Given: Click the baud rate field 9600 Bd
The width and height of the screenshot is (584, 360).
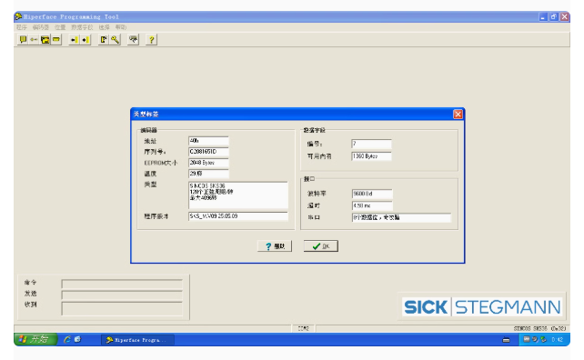Looking at the screenshot, I should click(x=372, y=194).
